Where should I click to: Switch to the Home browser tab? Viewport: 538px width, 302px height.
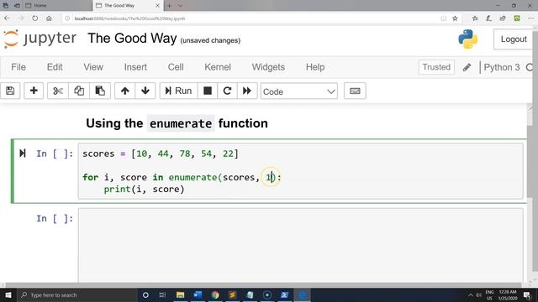click(58, 6)
